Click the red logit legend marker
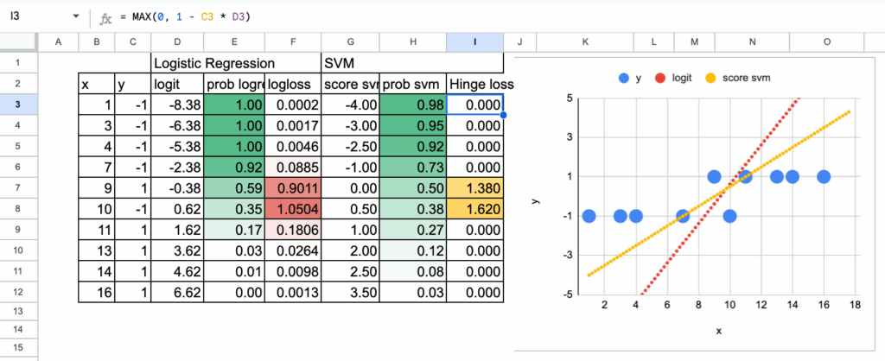This screenshot has height=361, width=885. click(x=659, y=79)
